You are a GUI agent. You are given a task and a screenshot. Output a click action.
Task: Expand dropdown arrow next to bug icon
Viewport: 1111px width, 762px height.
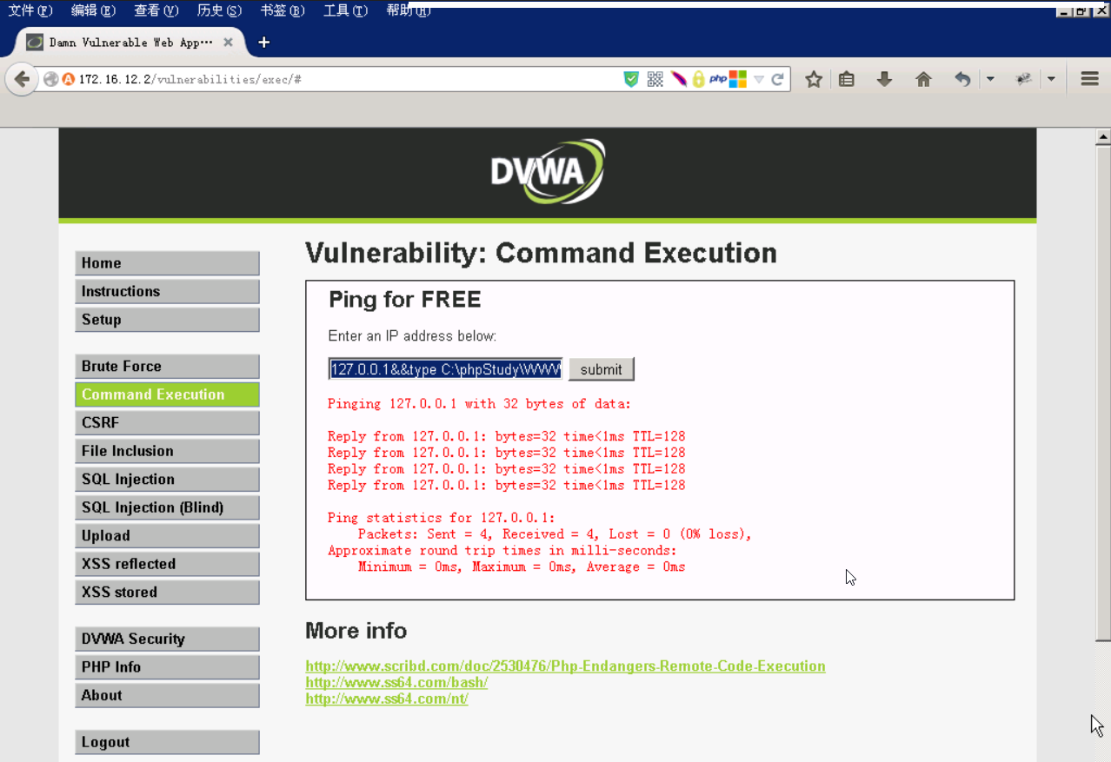click(x=1051, y=79)
